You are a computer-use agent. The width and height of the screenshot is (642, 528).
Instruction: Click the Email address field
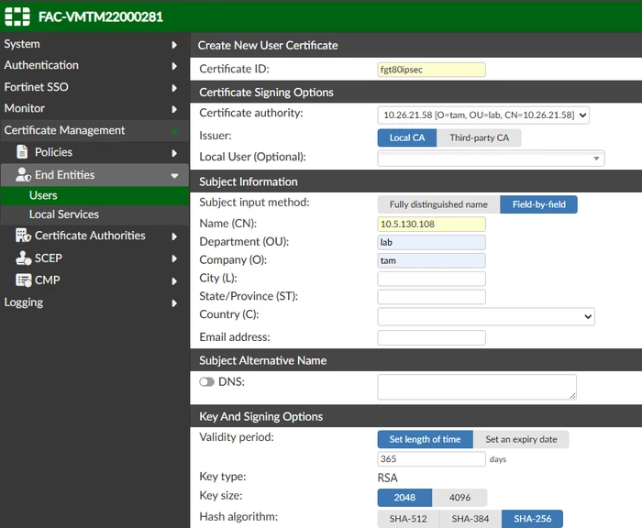pos(431,338)
